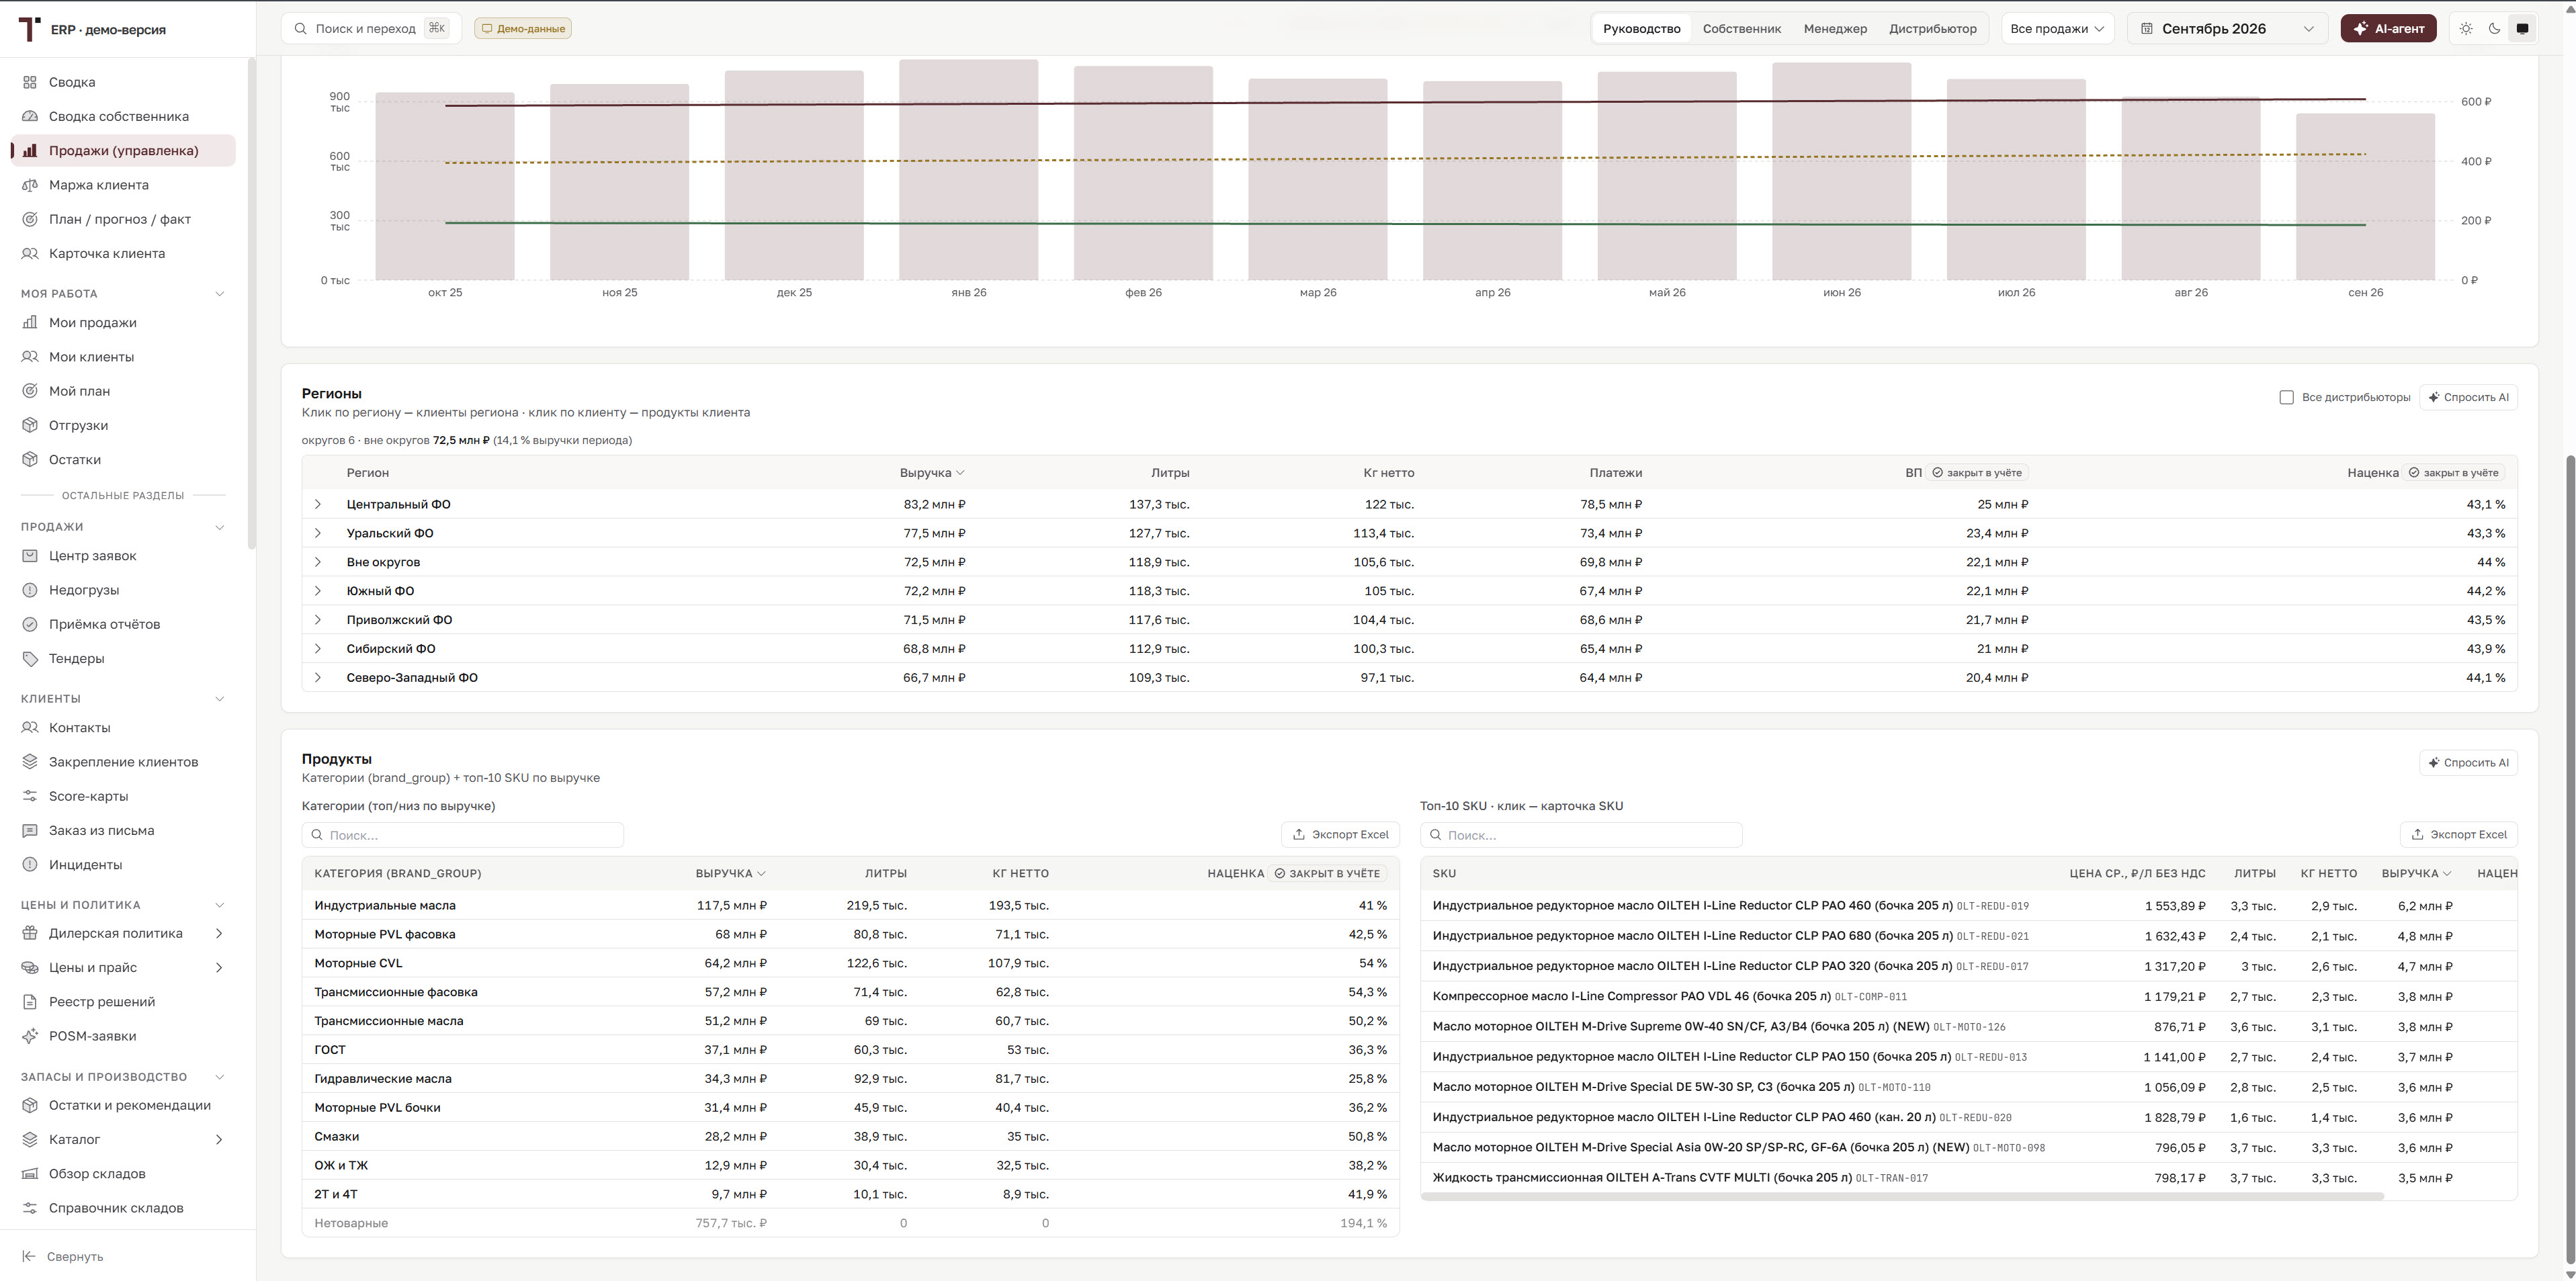The image size is (2576, 1281).
Task: Click the Карточка клиента people icon
Action: 30,253
